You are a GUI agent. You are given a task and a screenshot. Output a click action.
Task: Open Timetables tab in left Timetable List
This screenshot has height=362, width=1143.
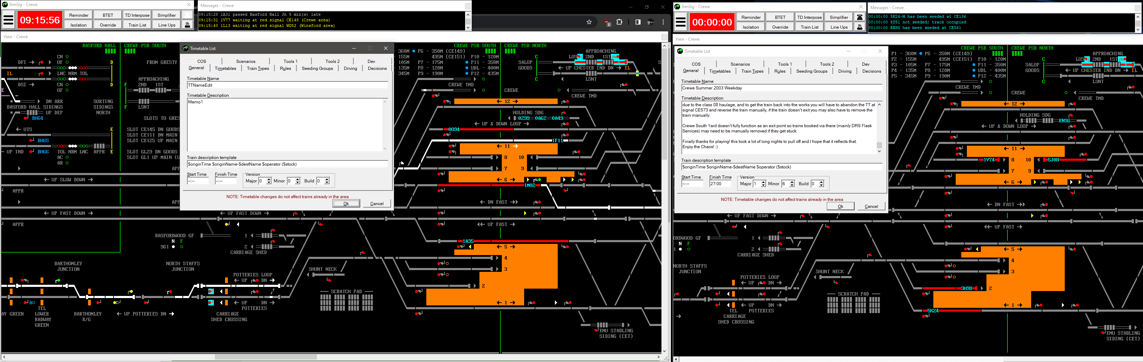(225, 68)
